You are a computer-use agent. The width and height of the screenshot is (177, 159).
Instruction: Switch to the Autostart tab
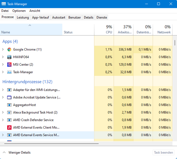coord(59,18)
